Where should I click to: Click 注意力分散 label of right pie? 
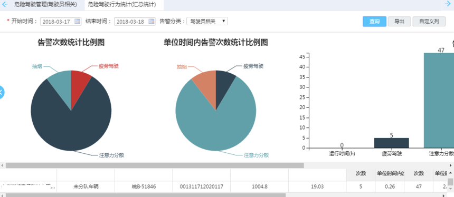[x=256, y=155]
